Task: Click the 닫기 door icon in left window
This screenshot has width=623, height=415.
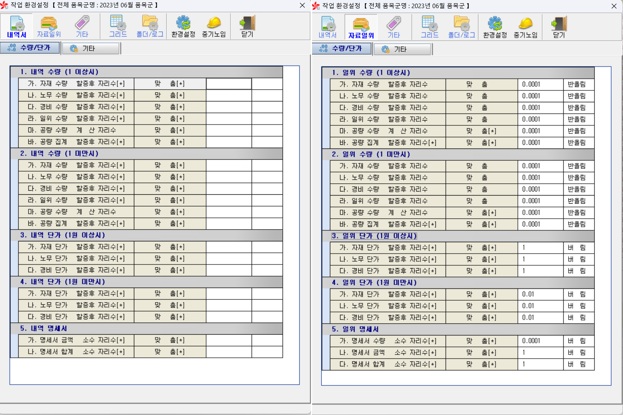Action: (x=247, y=27)
